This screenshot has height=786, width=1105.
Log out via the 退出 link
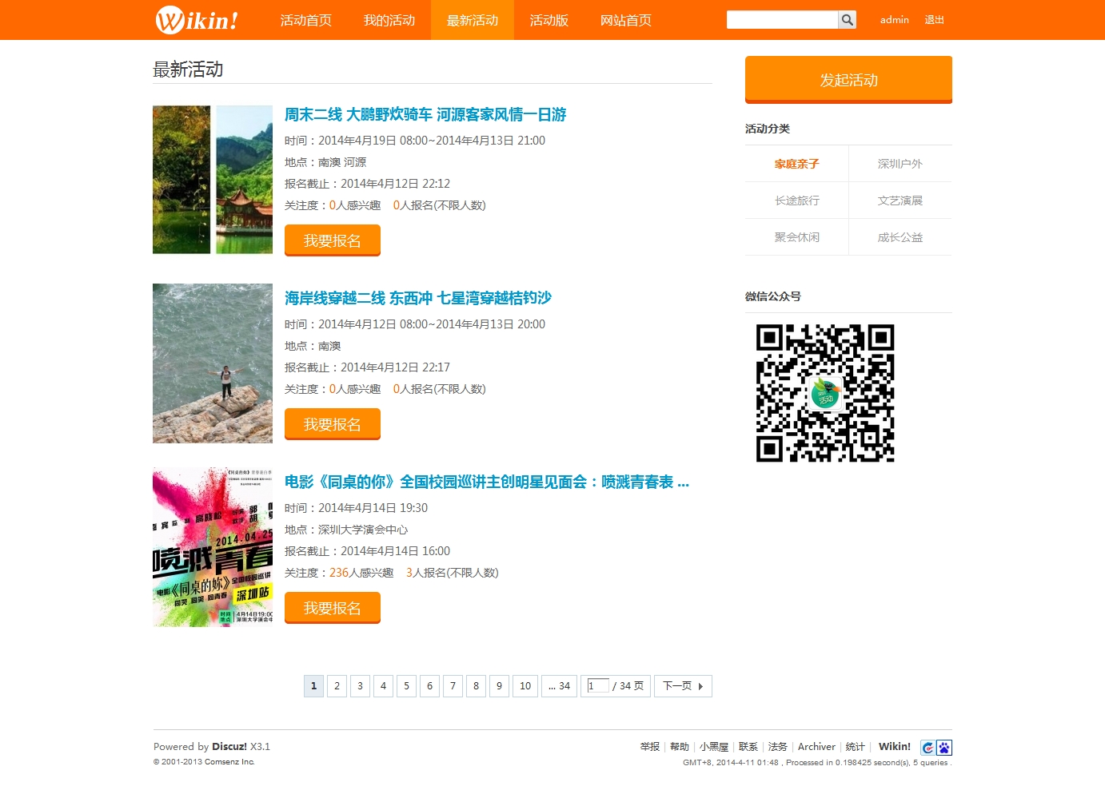coord(934,20)
